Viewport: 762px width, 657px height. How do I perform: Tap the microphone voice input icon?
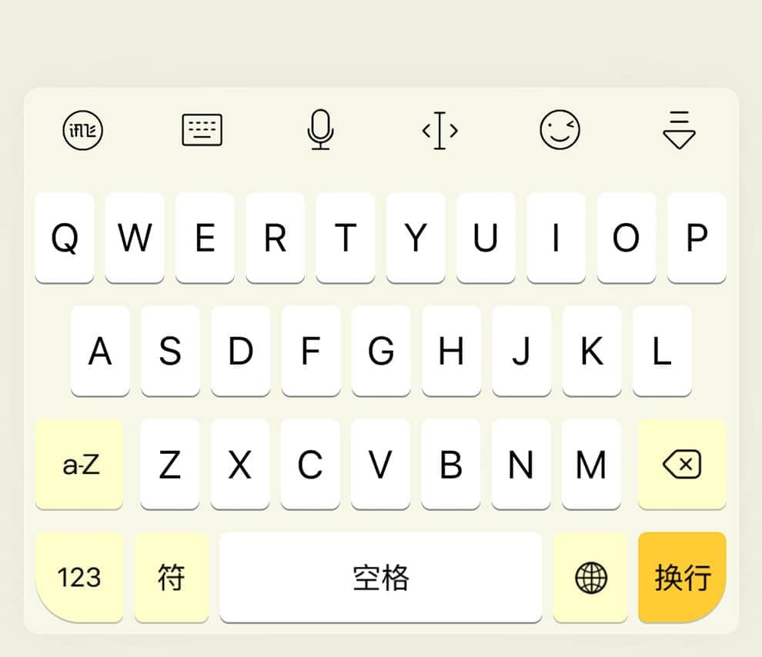point(321,130)
